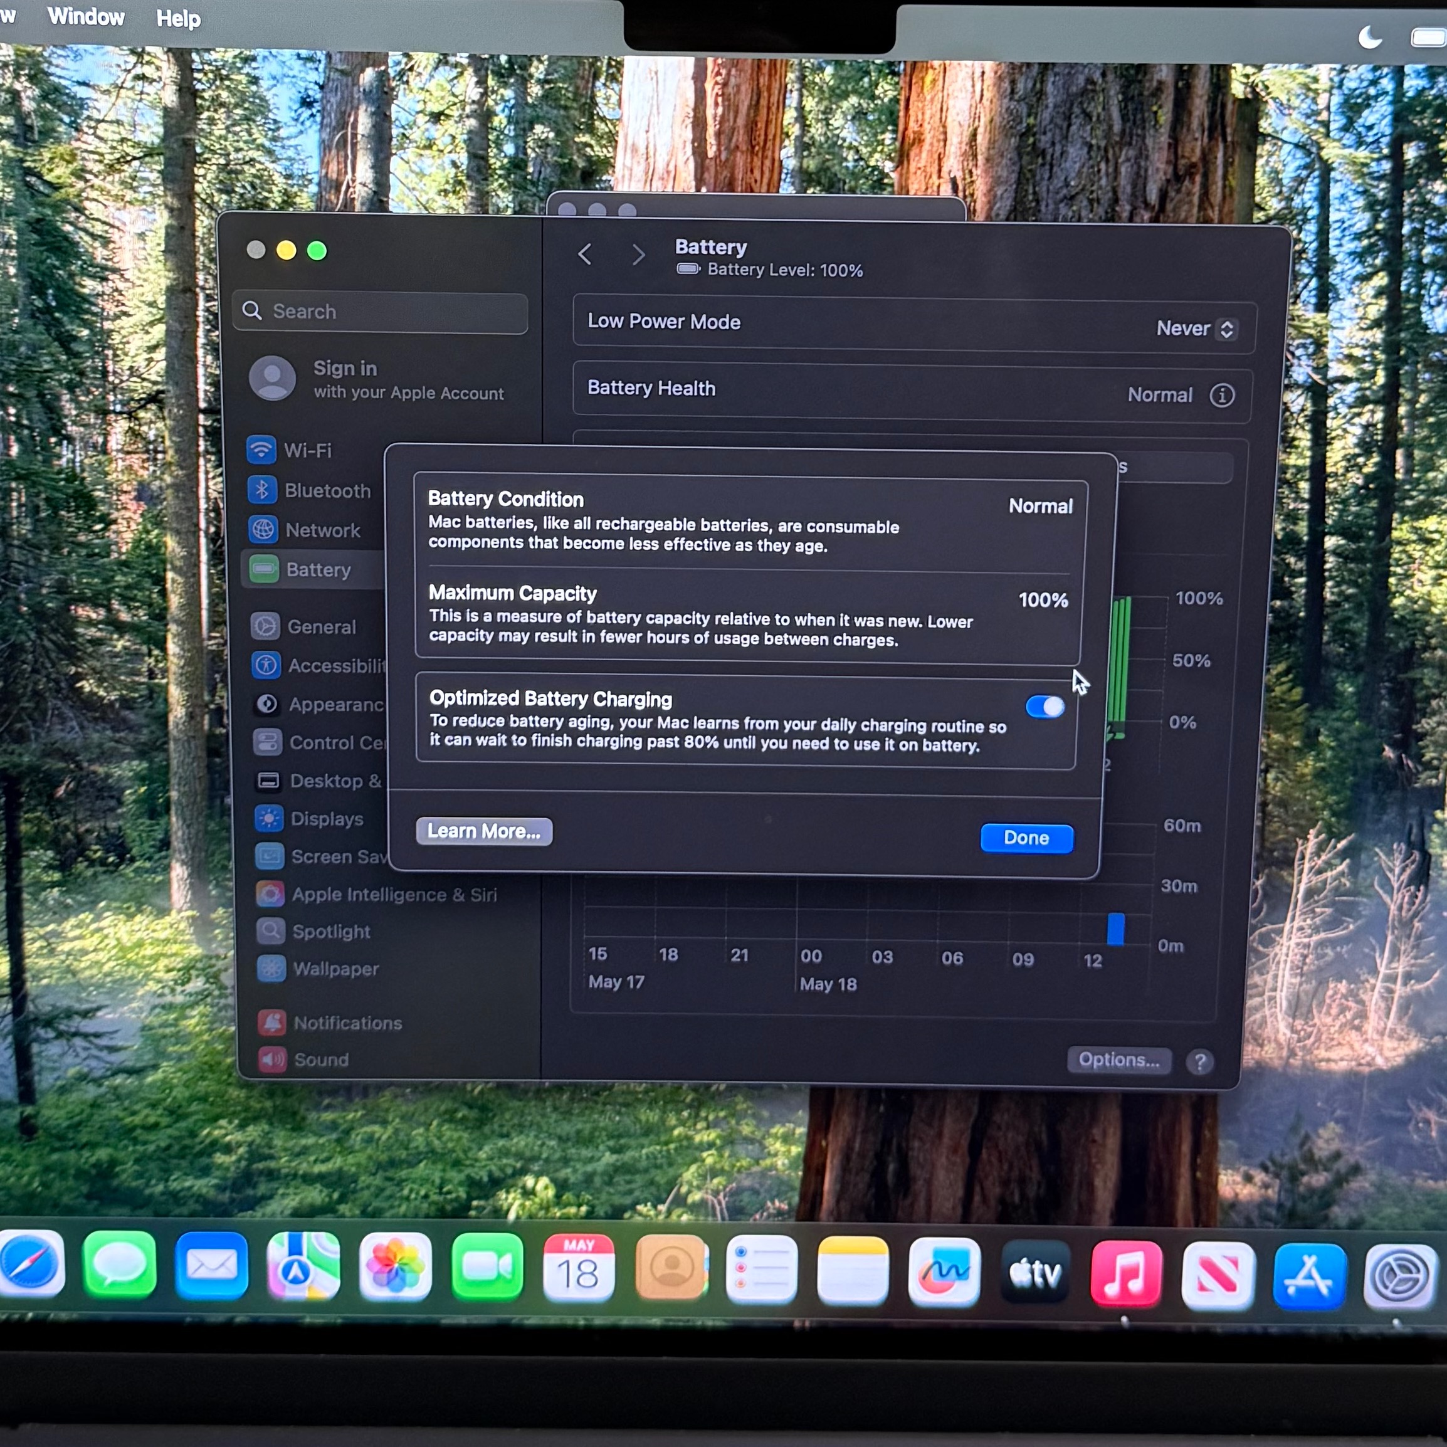Click the Options… button
Screen dimensions: 1447x1447
coord(1119,1060)
